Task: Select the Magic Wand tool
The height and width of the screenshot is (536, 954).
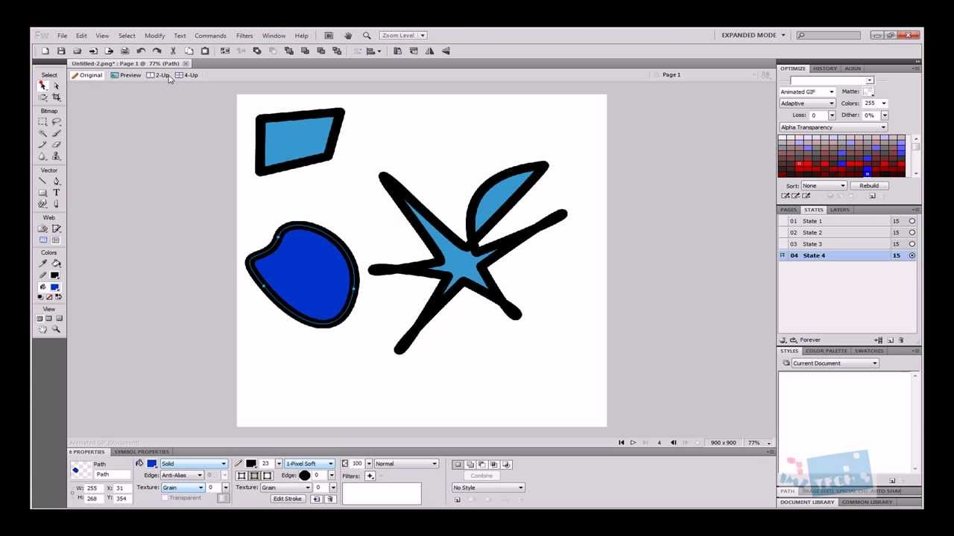Action: pyautogui.click(x=42, y=133)
